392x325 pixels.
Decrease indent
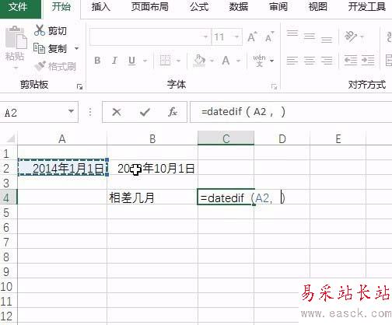pyautogui.click(x=350, y=61)
